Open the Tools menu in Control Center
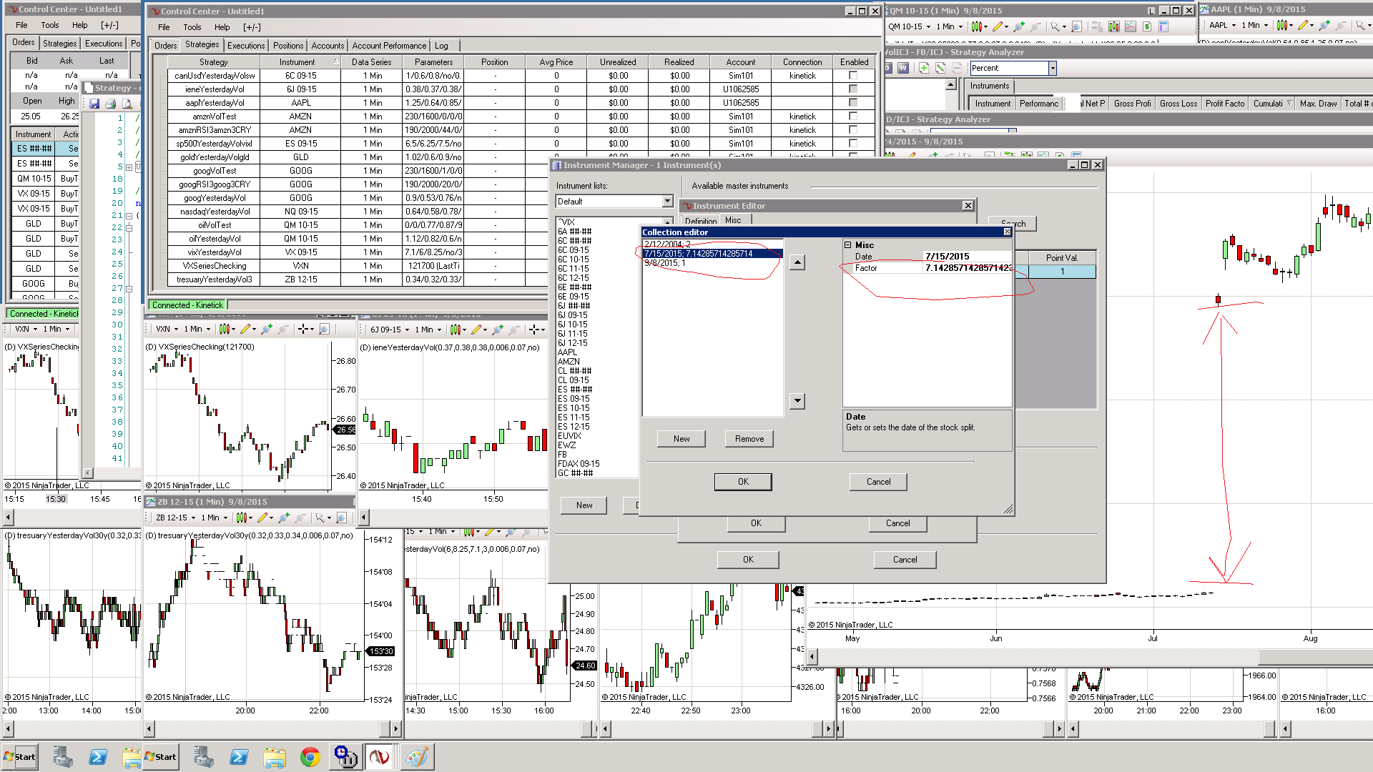1373x772 pixels. tap(192, 27)
